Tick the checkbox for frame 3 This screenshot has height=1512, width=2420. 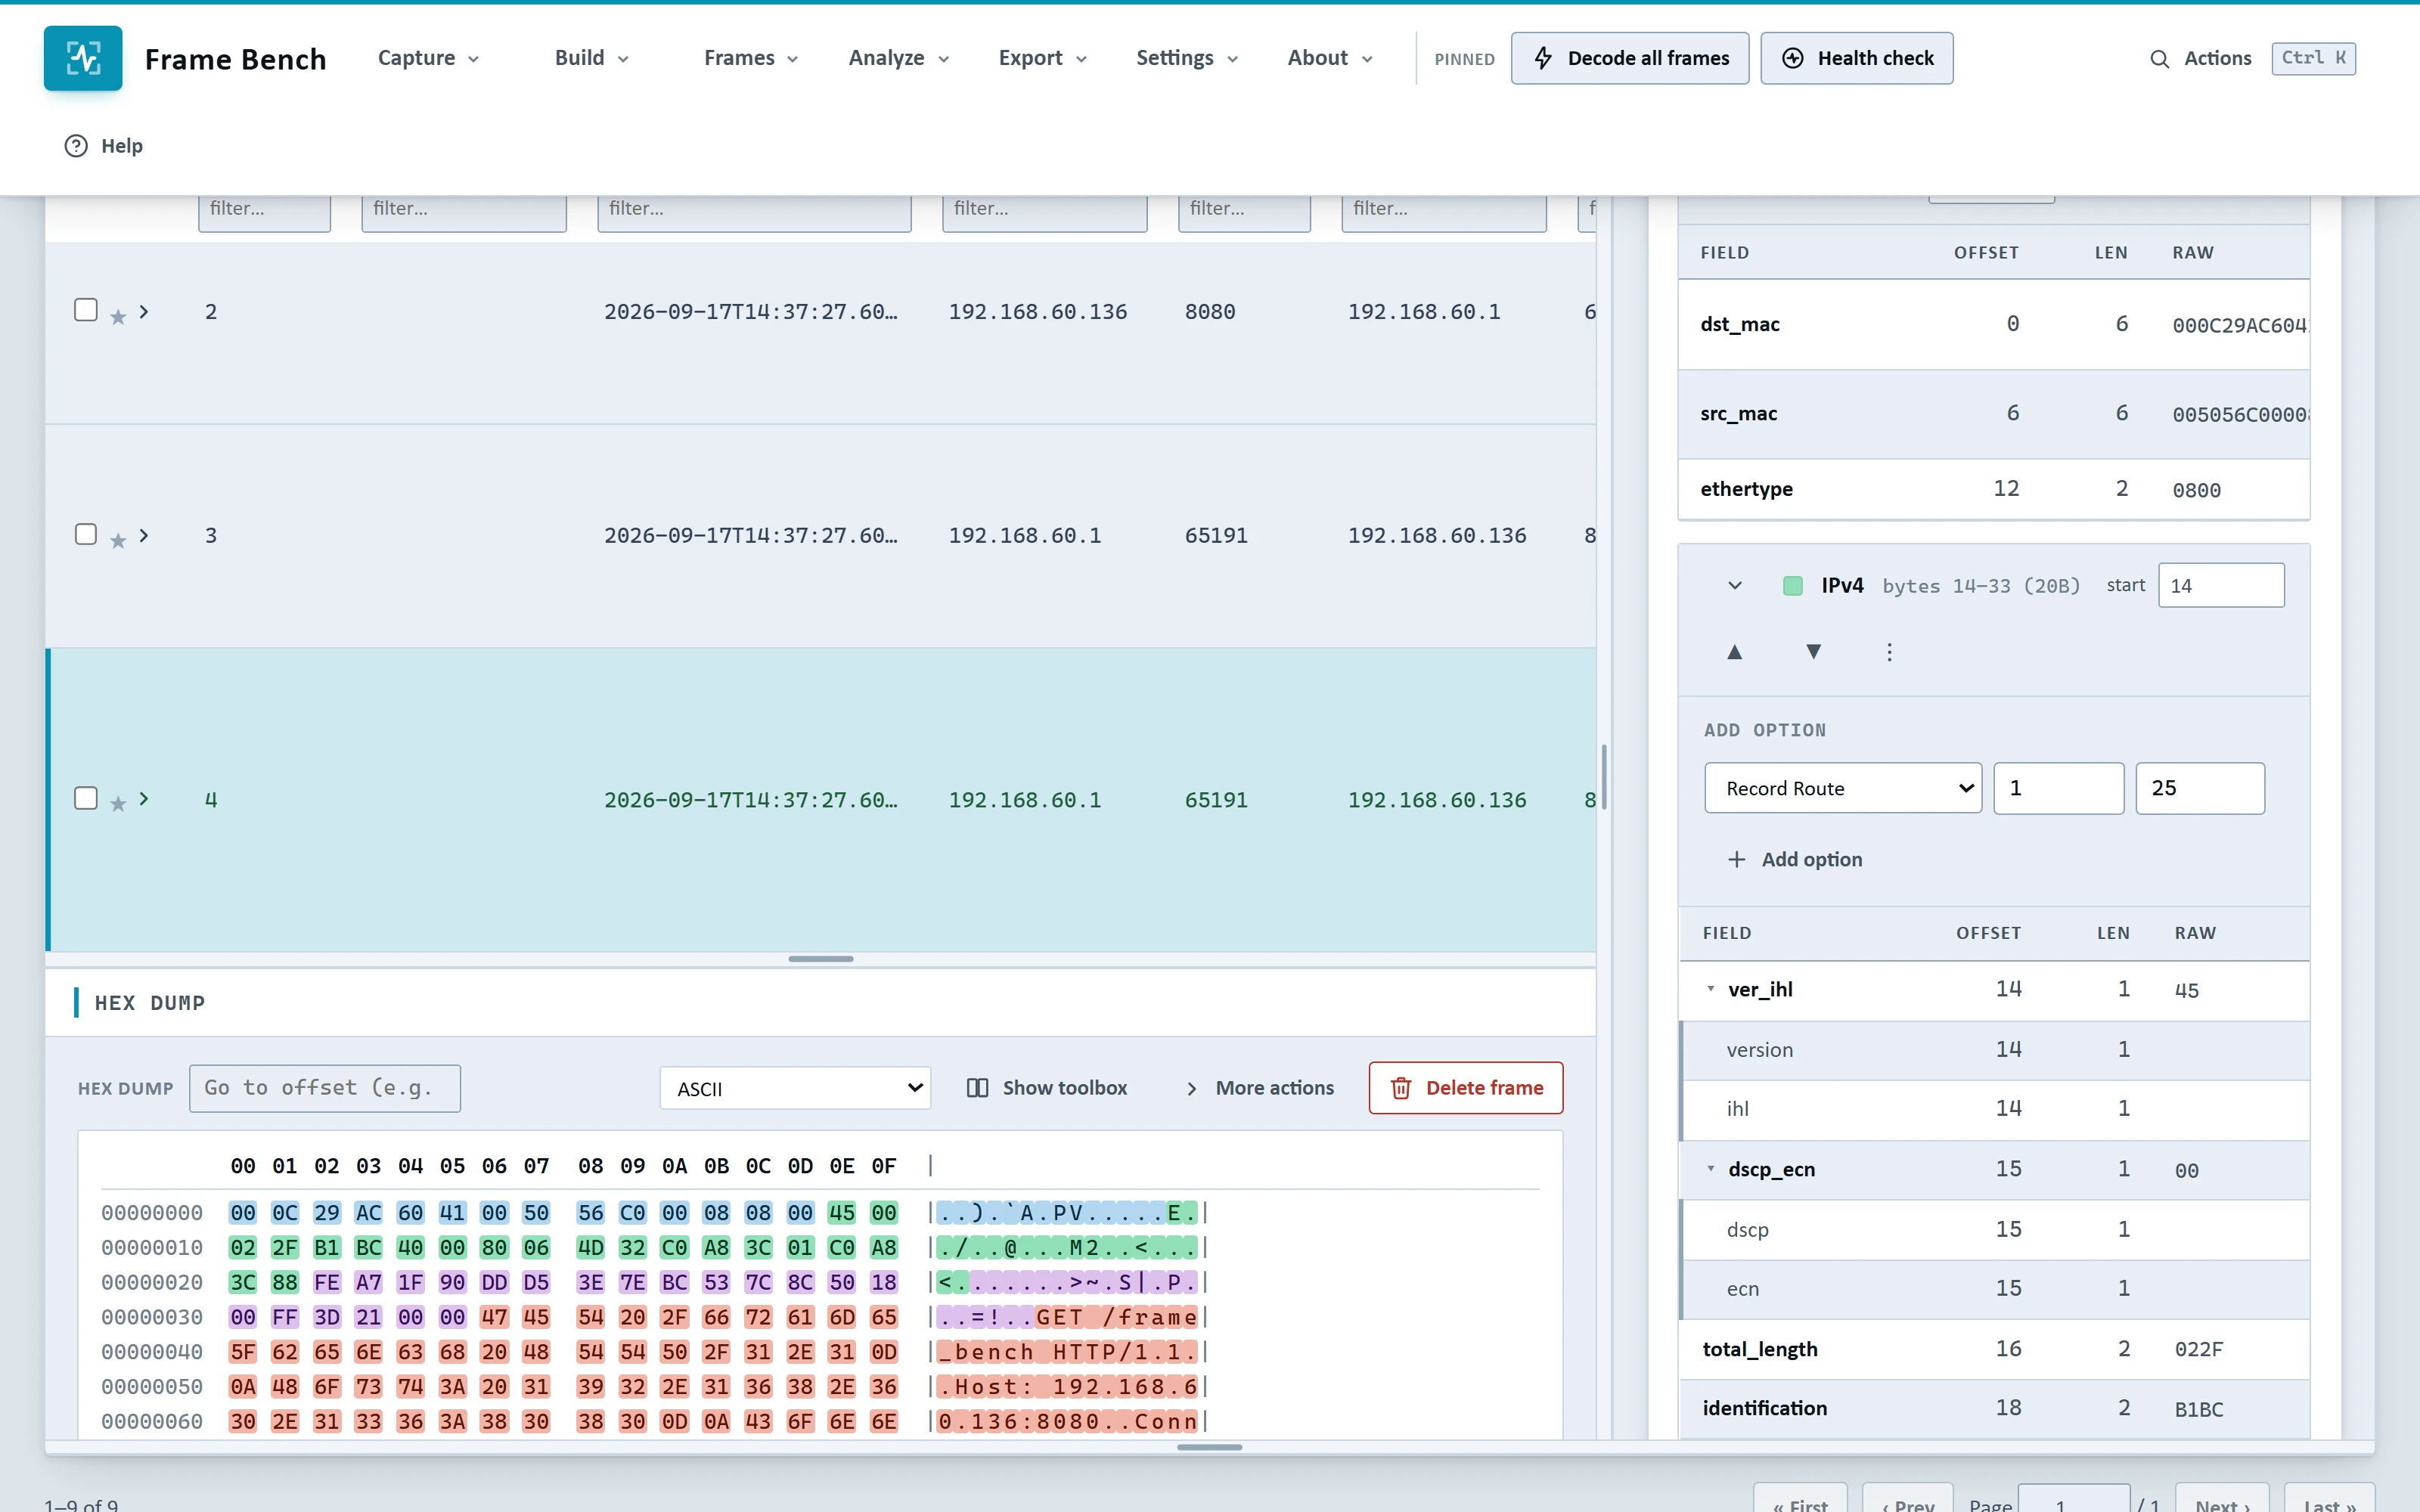click(x=86, y=534)
